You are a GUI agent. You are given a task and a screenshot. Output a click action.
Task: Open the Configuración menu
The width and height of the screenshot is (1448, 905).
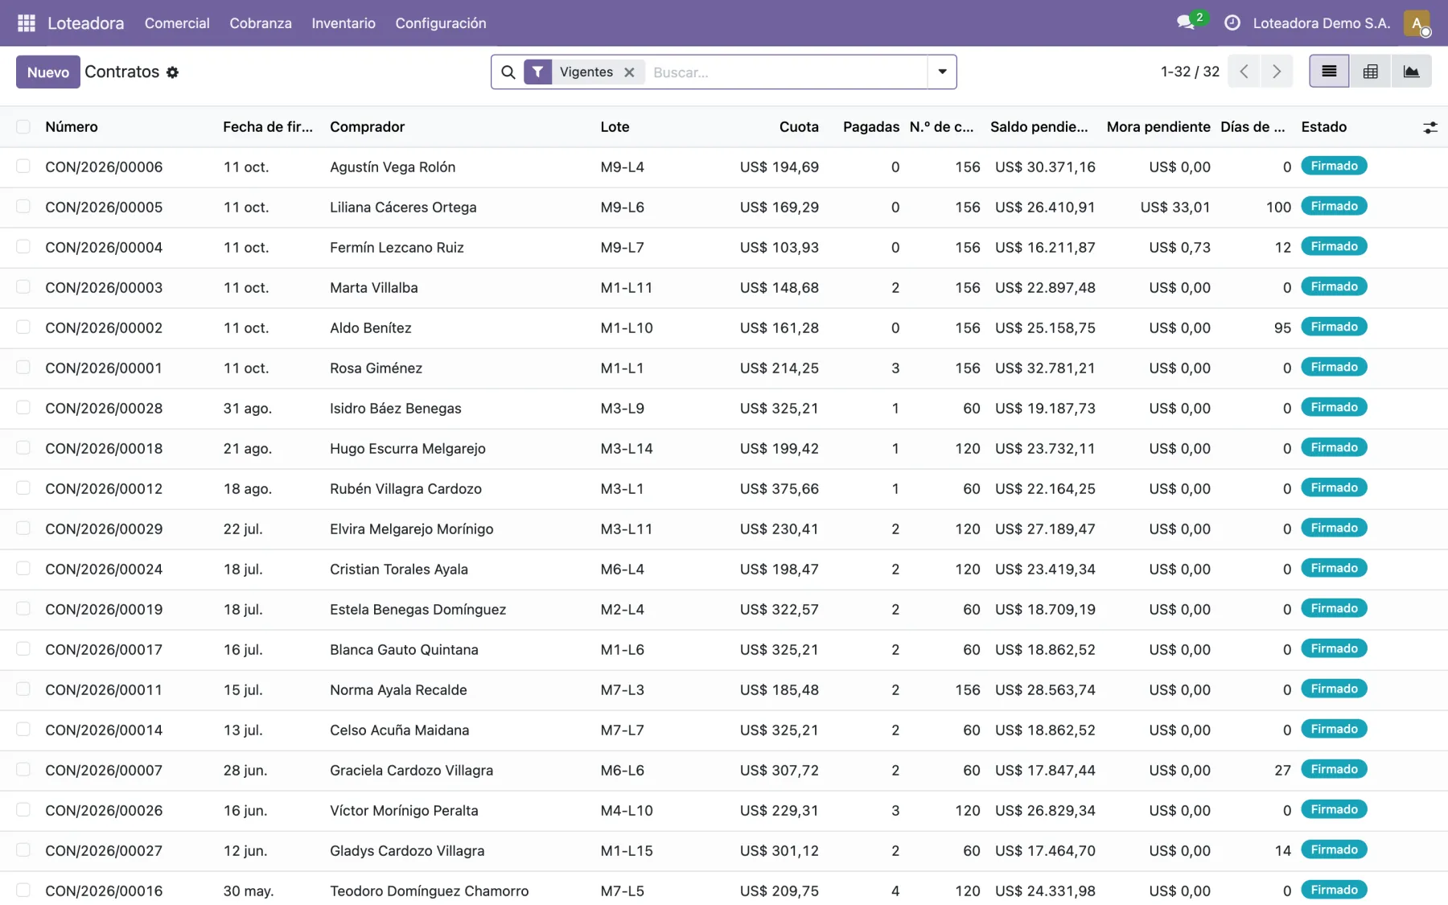441,23
